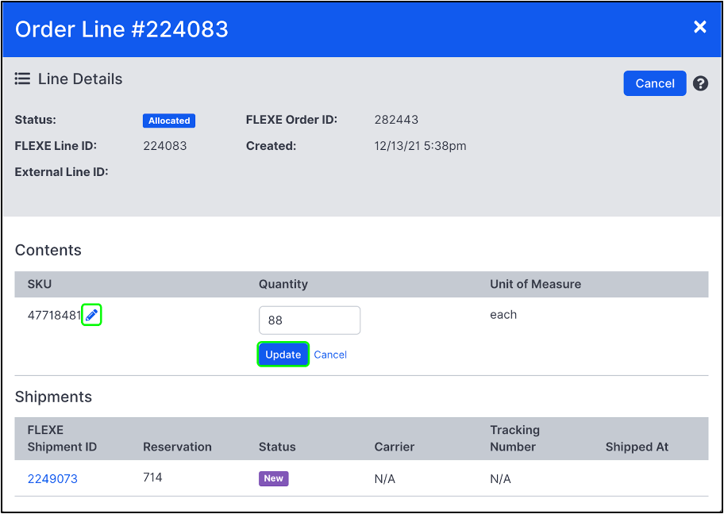The height and width of the screenshot is (514, 724).
Task: Click the Update quantity button
Action: pyautogui.click(x=283, y=355)
